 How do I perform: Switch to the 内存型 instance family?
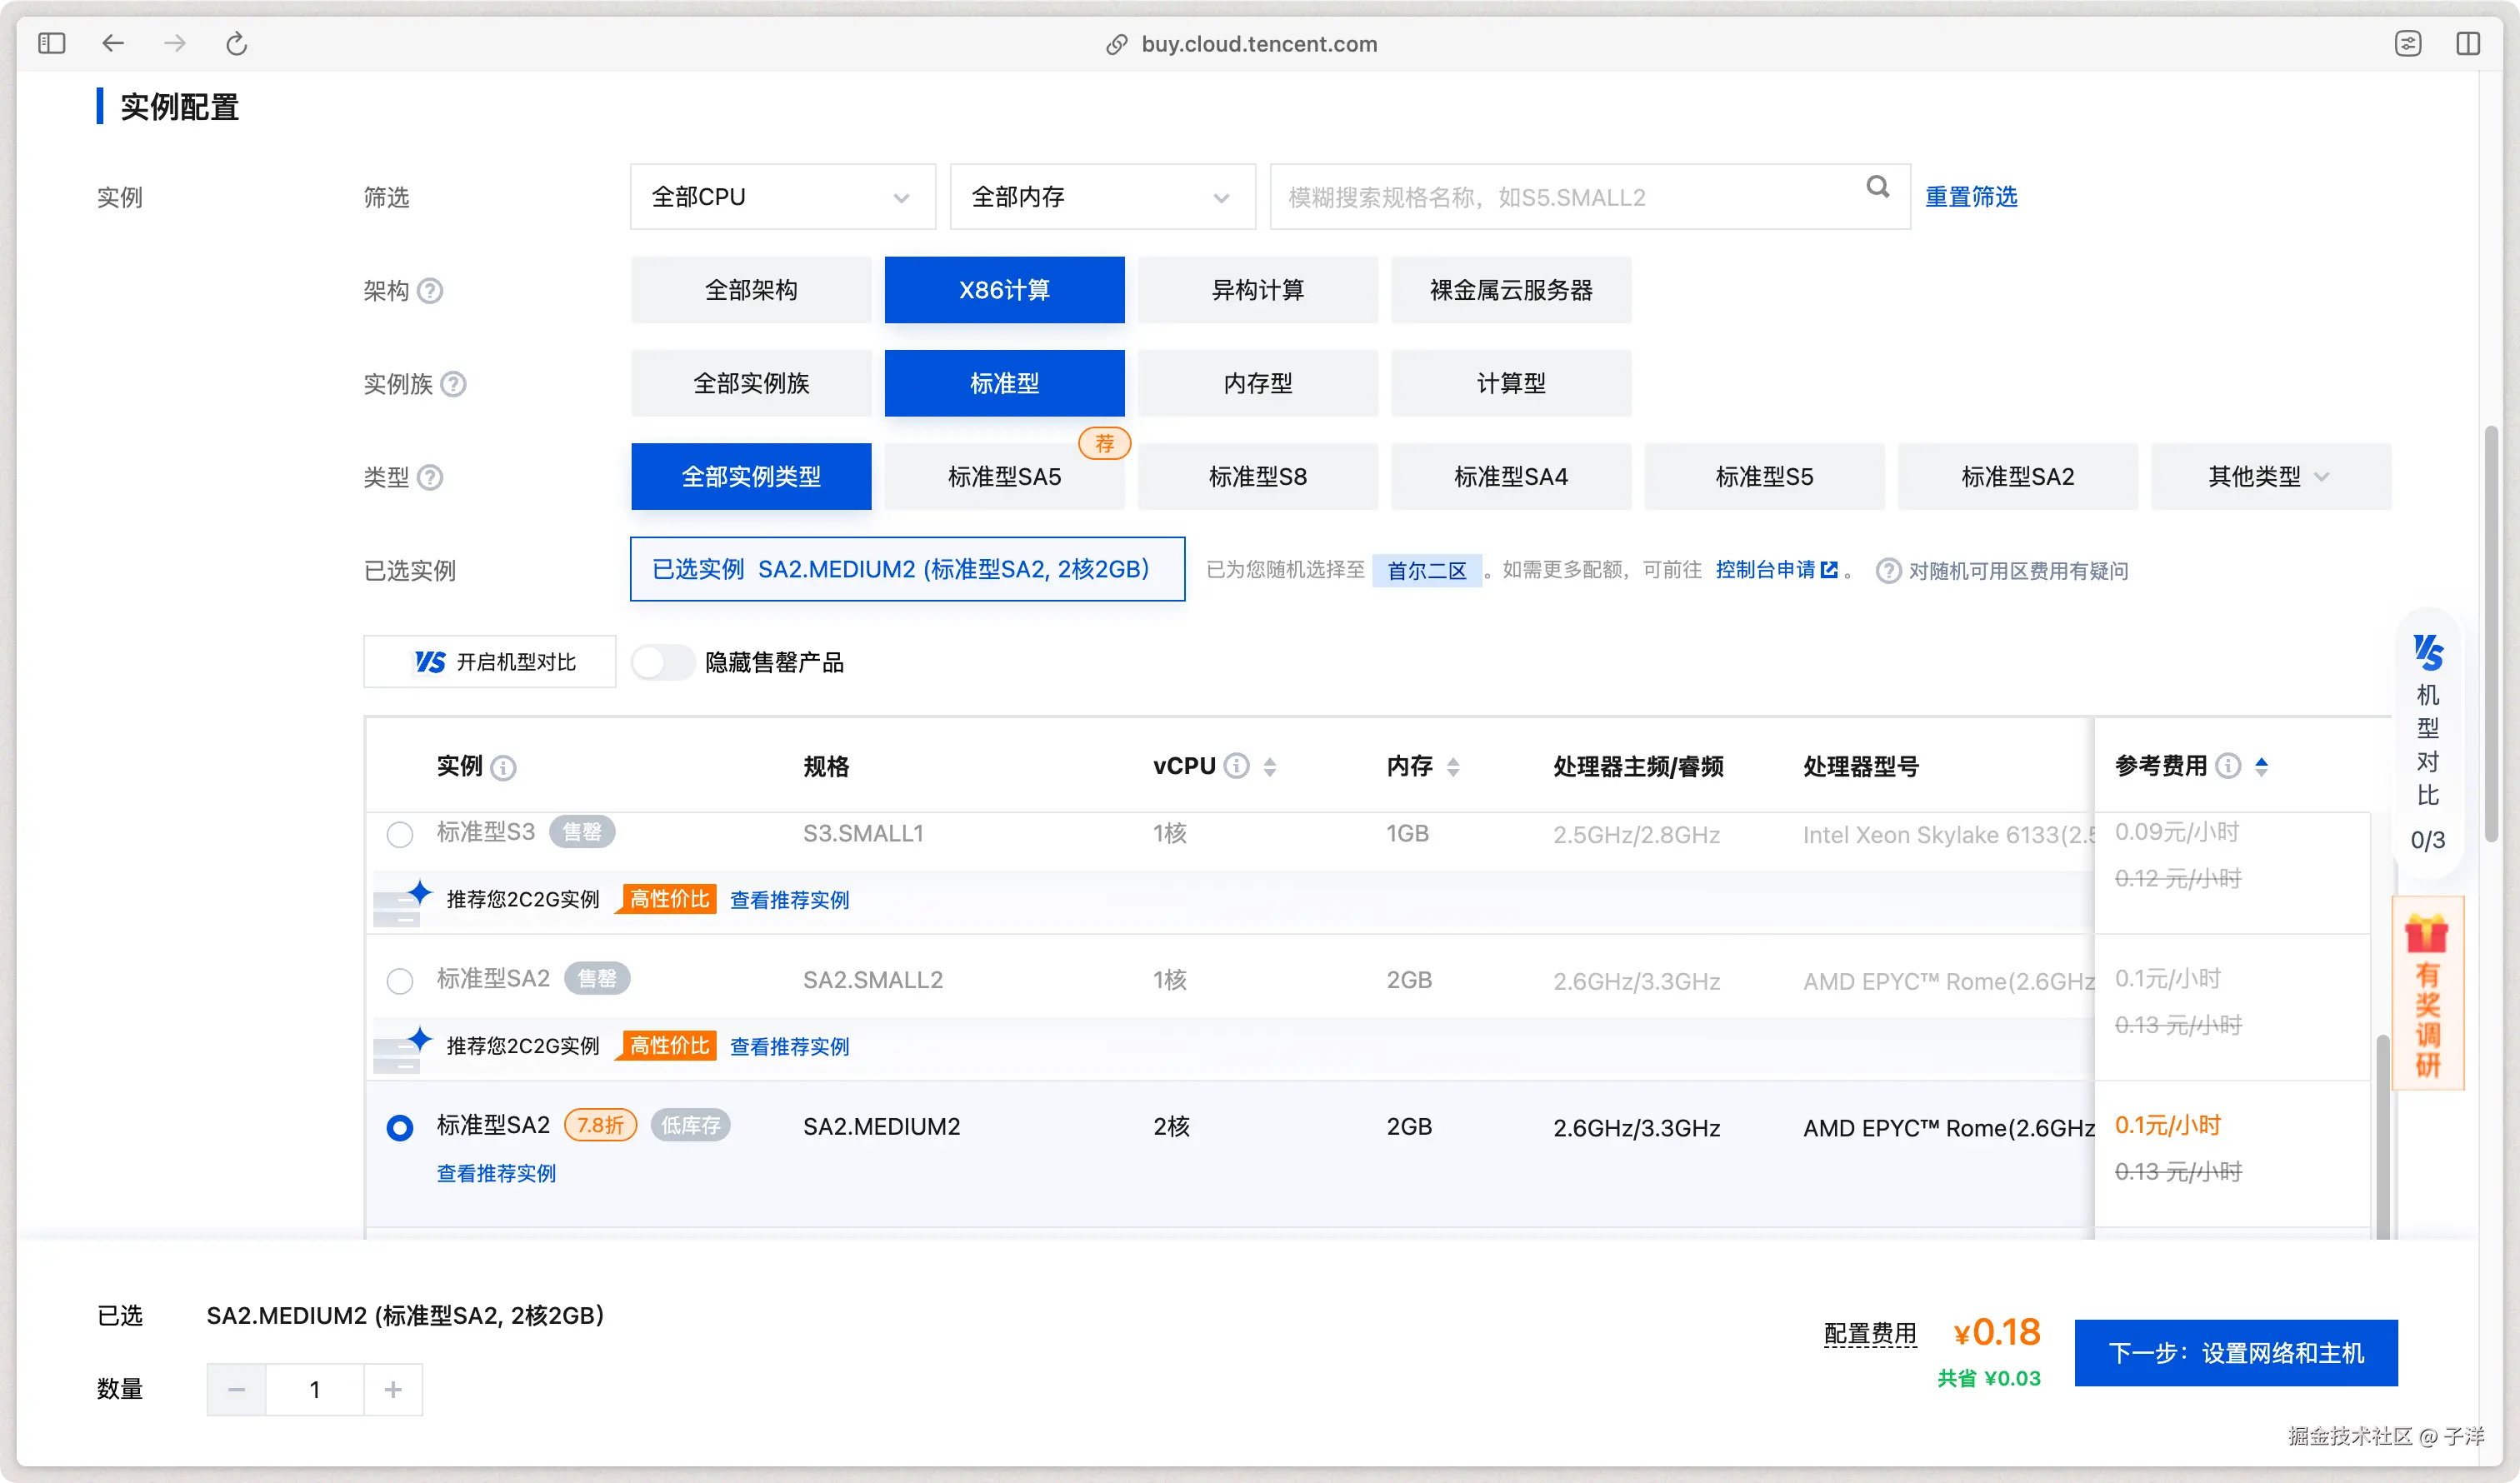pos(1257,383)
